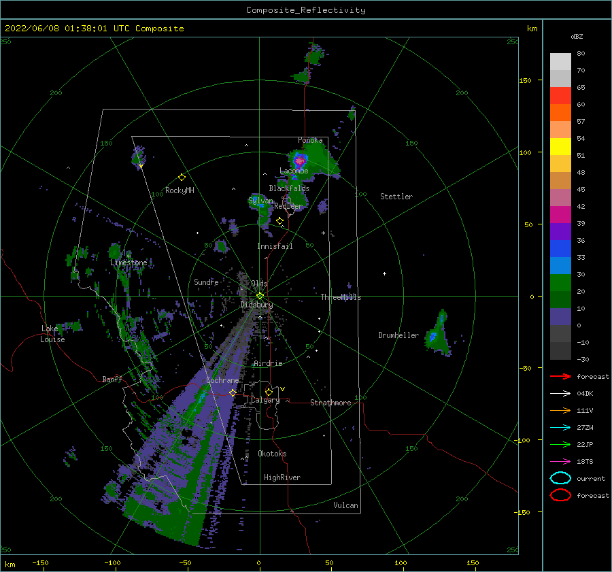This screenshot has width=612, height=572.
Task: Click the red forecast ellipse icon
Action: click(560, 495)
